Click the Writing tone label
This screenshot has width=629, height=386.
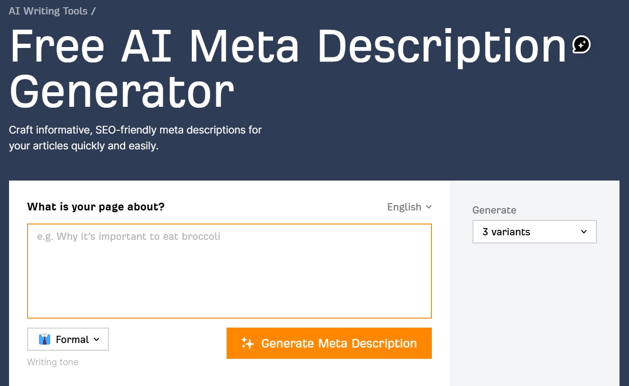tap(52, 362)
